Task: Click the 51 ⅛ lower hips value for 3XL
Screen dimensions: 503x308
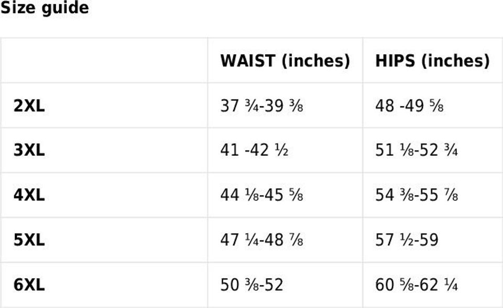Action: pyautogui.click(x=392, y=151)
